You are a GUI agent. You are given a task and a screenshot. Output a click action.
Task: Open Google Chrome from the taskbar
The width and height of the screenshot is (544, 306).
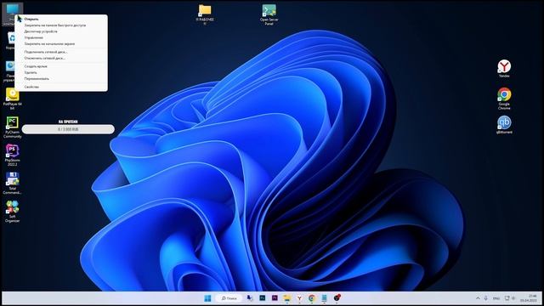coord(312,298)
